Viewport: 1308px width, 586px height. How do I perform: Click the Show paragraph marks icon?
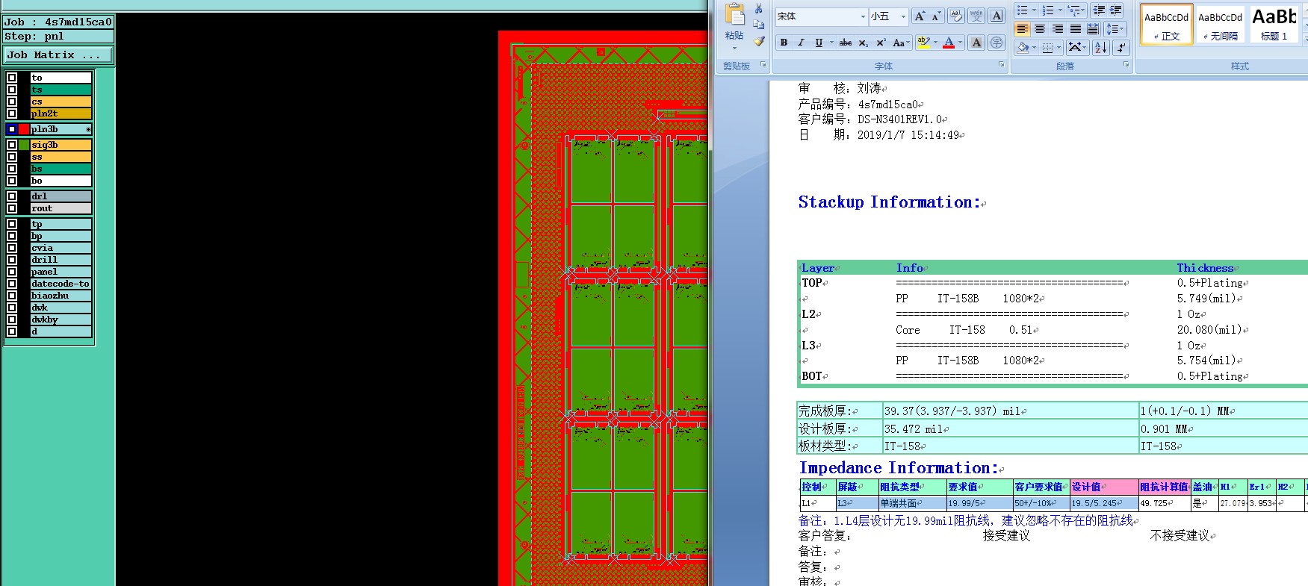pos(1121,48)
